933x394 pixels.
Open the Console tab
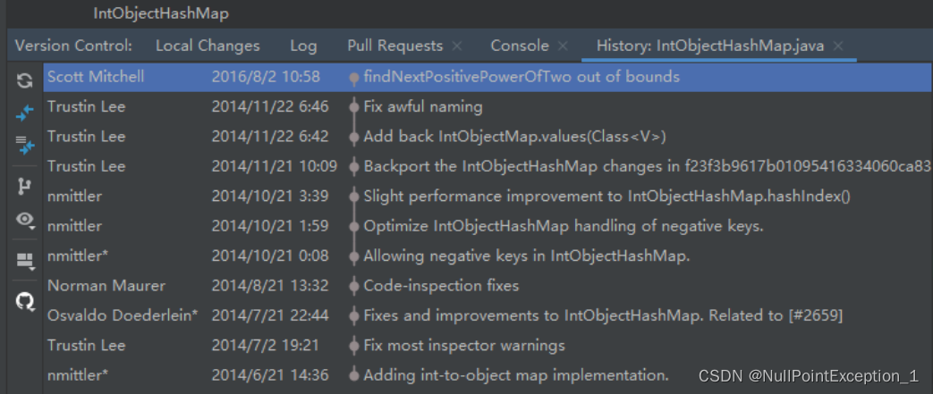coord(520,46)
